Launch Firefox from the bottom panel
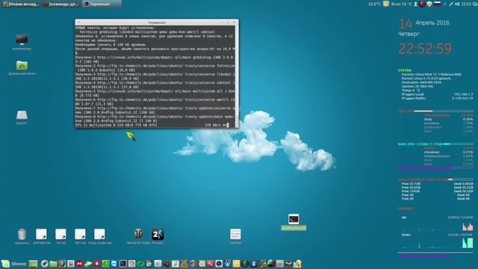 62,264
